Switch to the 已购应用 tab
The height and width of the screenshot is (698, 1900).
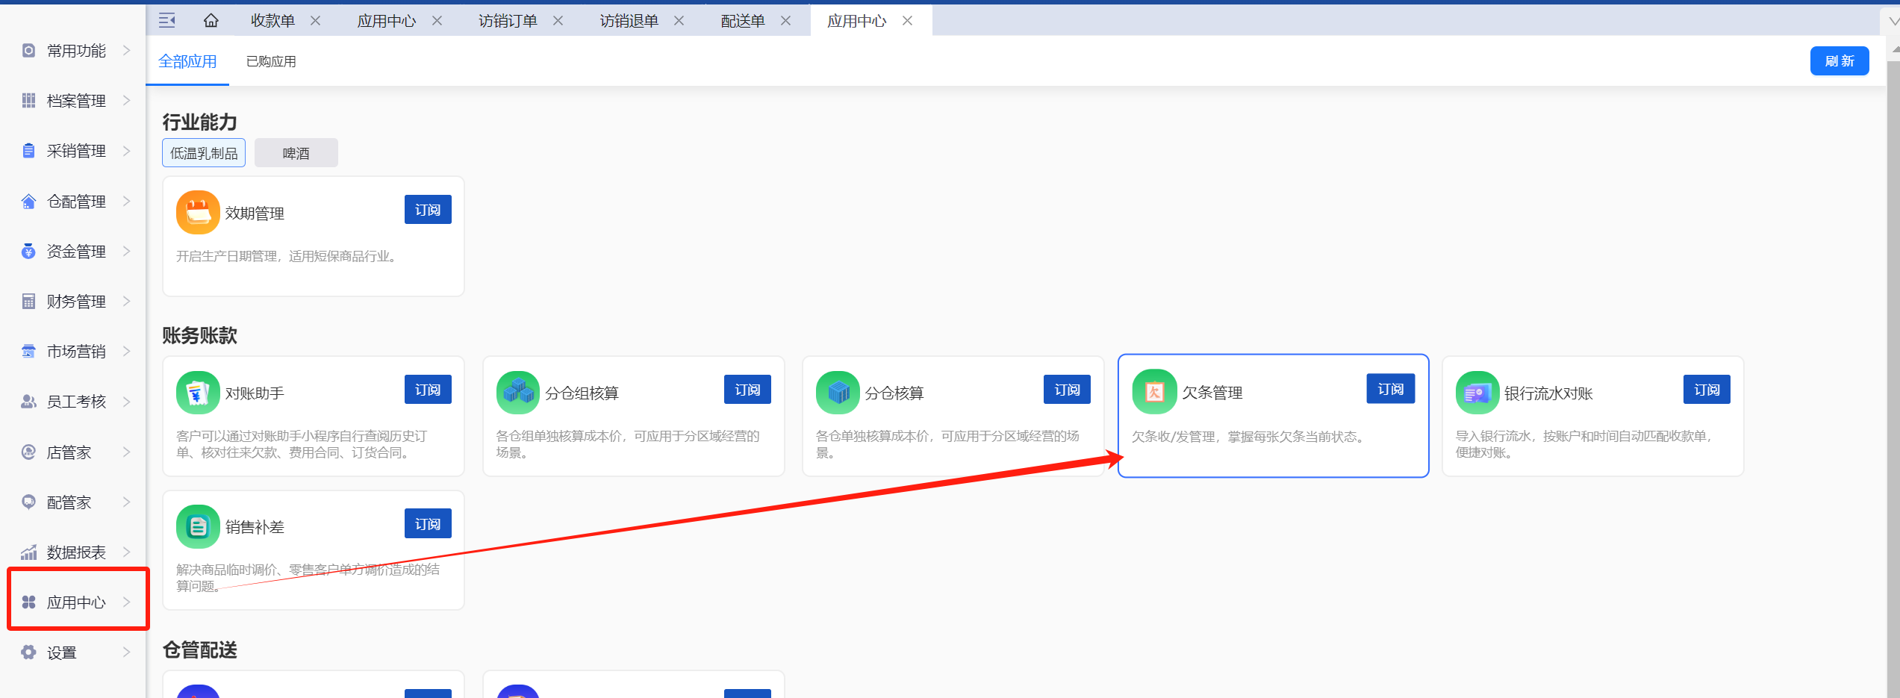[x=271, y=61]
